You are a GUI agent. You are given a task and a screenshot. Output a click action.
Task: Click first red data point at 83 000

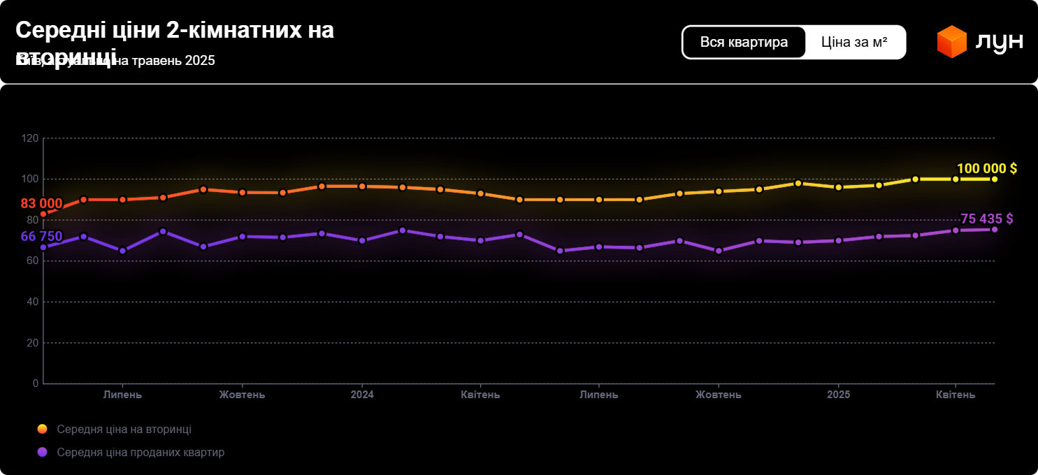point(43,214)
